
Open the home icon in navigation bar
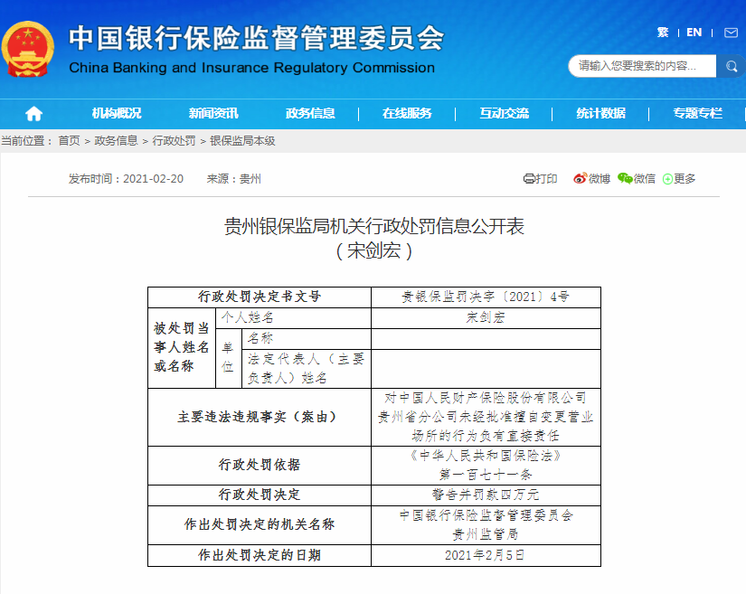(x=33, y=114)
